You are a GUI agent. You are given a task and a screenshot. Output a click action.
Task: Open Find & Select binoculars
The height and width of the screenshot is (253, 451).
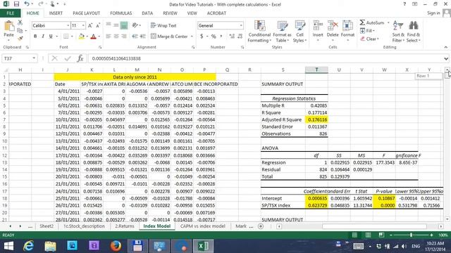tap(414, 32)
